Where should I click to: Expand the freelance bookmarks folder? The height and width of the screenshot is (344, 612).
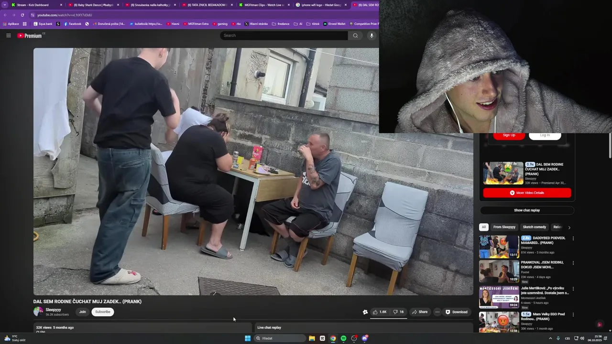pos(281,23)
